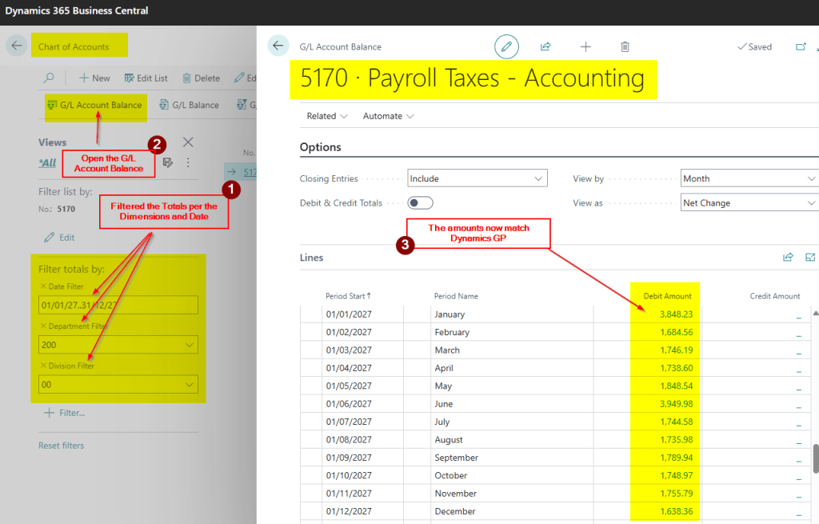Open the Closing Entries dropdown
The image size is (819, 524).
pos(477,178)
